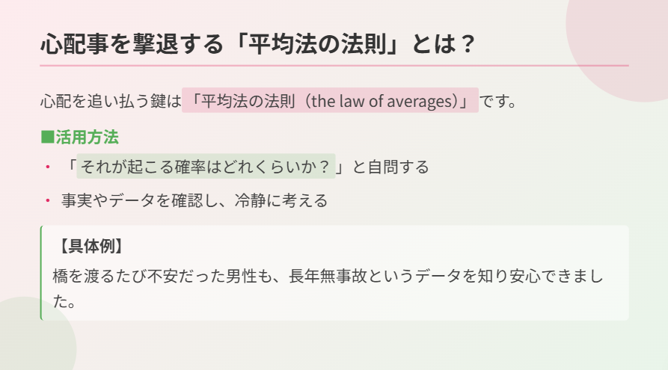Click the green left border of the example box
This screenshot has height=370, width=668.
(41, 273)
